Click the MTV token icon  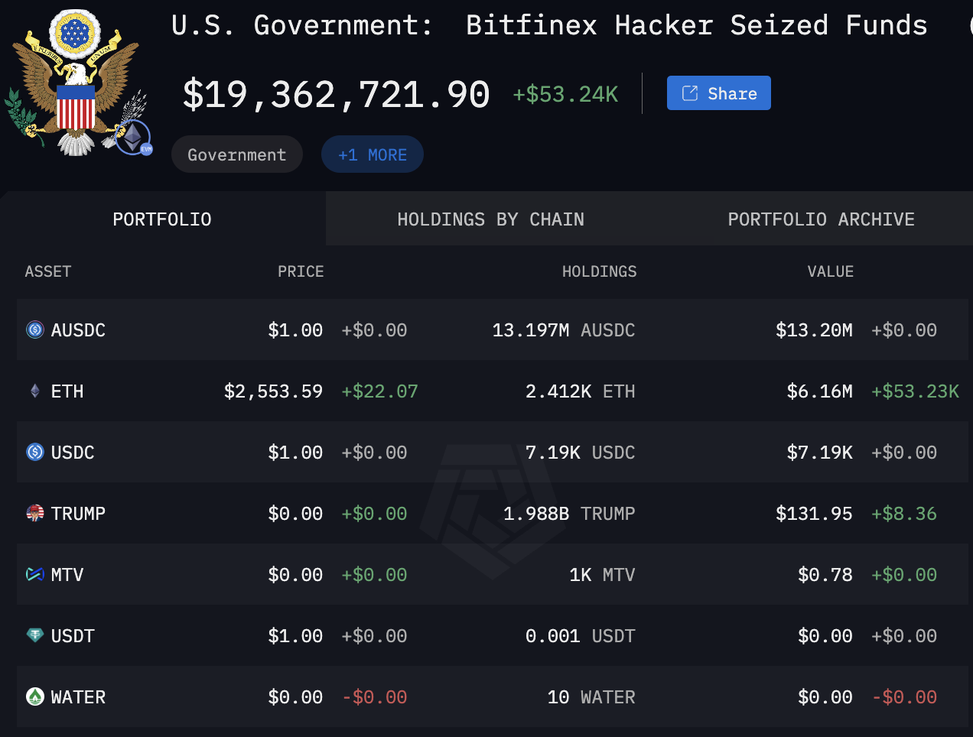(x=35, y=574)
